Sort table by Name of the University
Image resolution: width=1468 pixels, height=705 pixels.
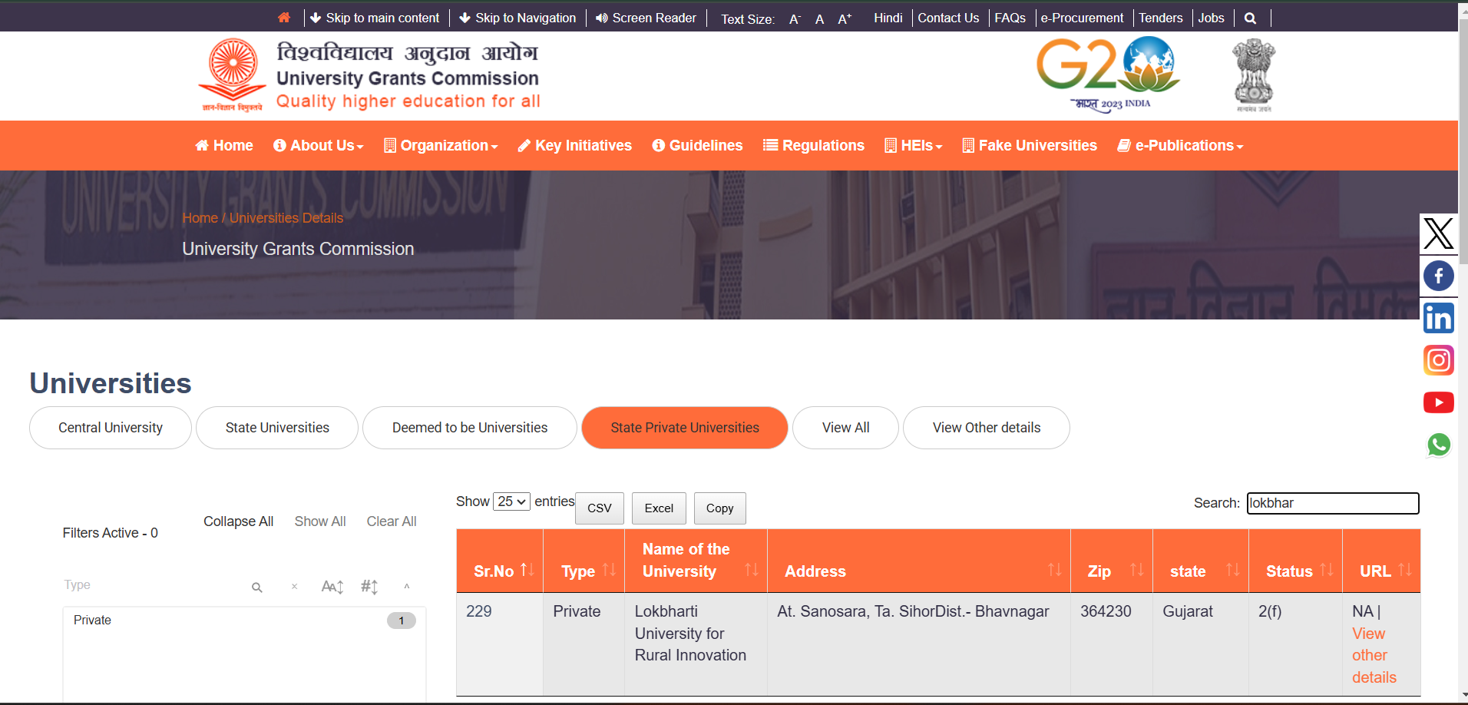pyautogui.click(x=696, y=561)
